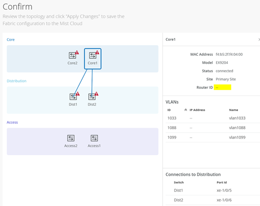The height and width of the screenshot is (206, 260).
Task: Click the warning badge on Core2
Action: pyautogui.click(x=77, y=52)
